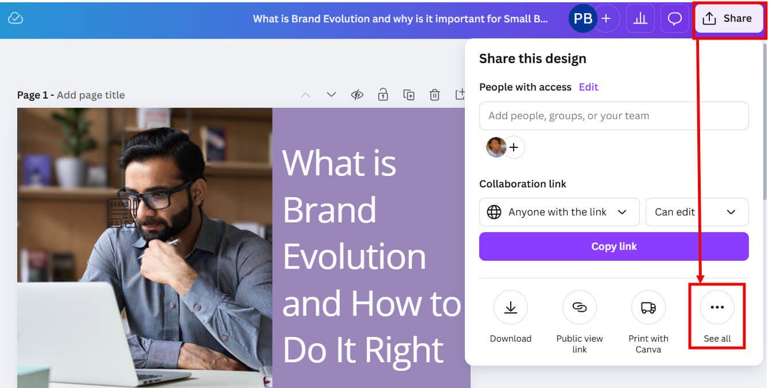Toggle the page lock icon
The height and width of the screenshot is (388, 769).
click(x=383, y=95)
